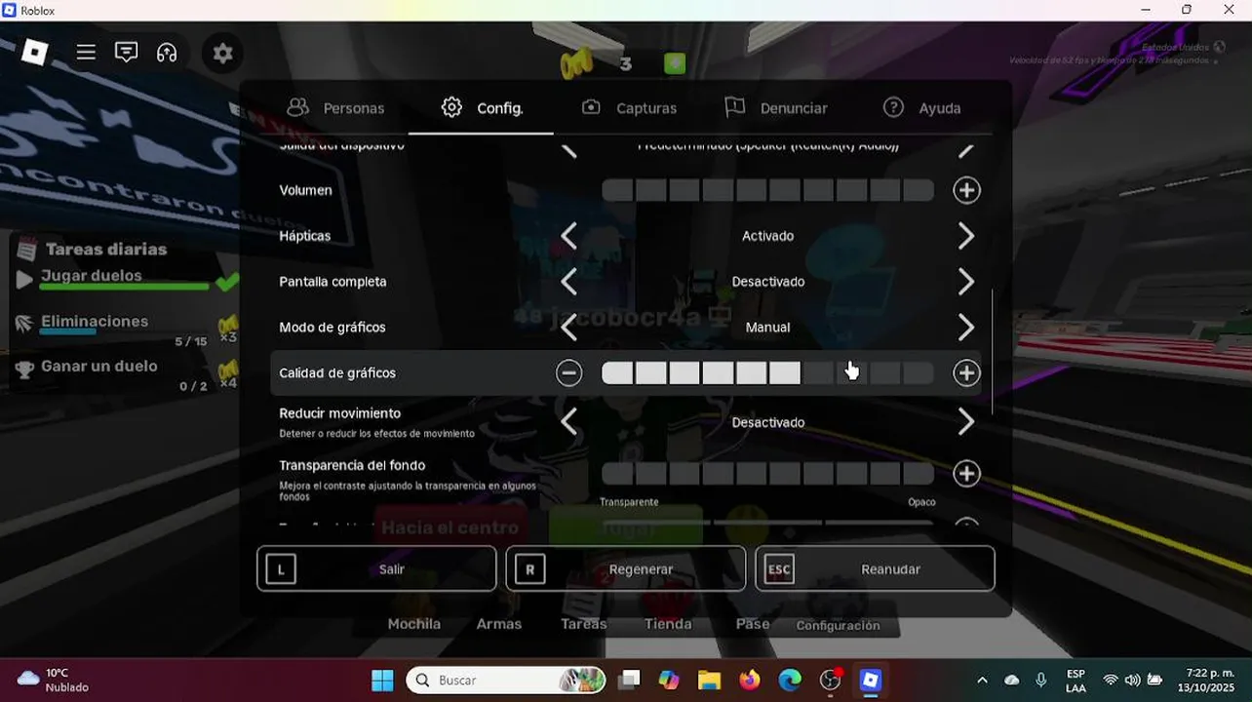Viewport: 1252px width, 702px height.
Task: Click the Manual graphics mode value
Action: 768,328
